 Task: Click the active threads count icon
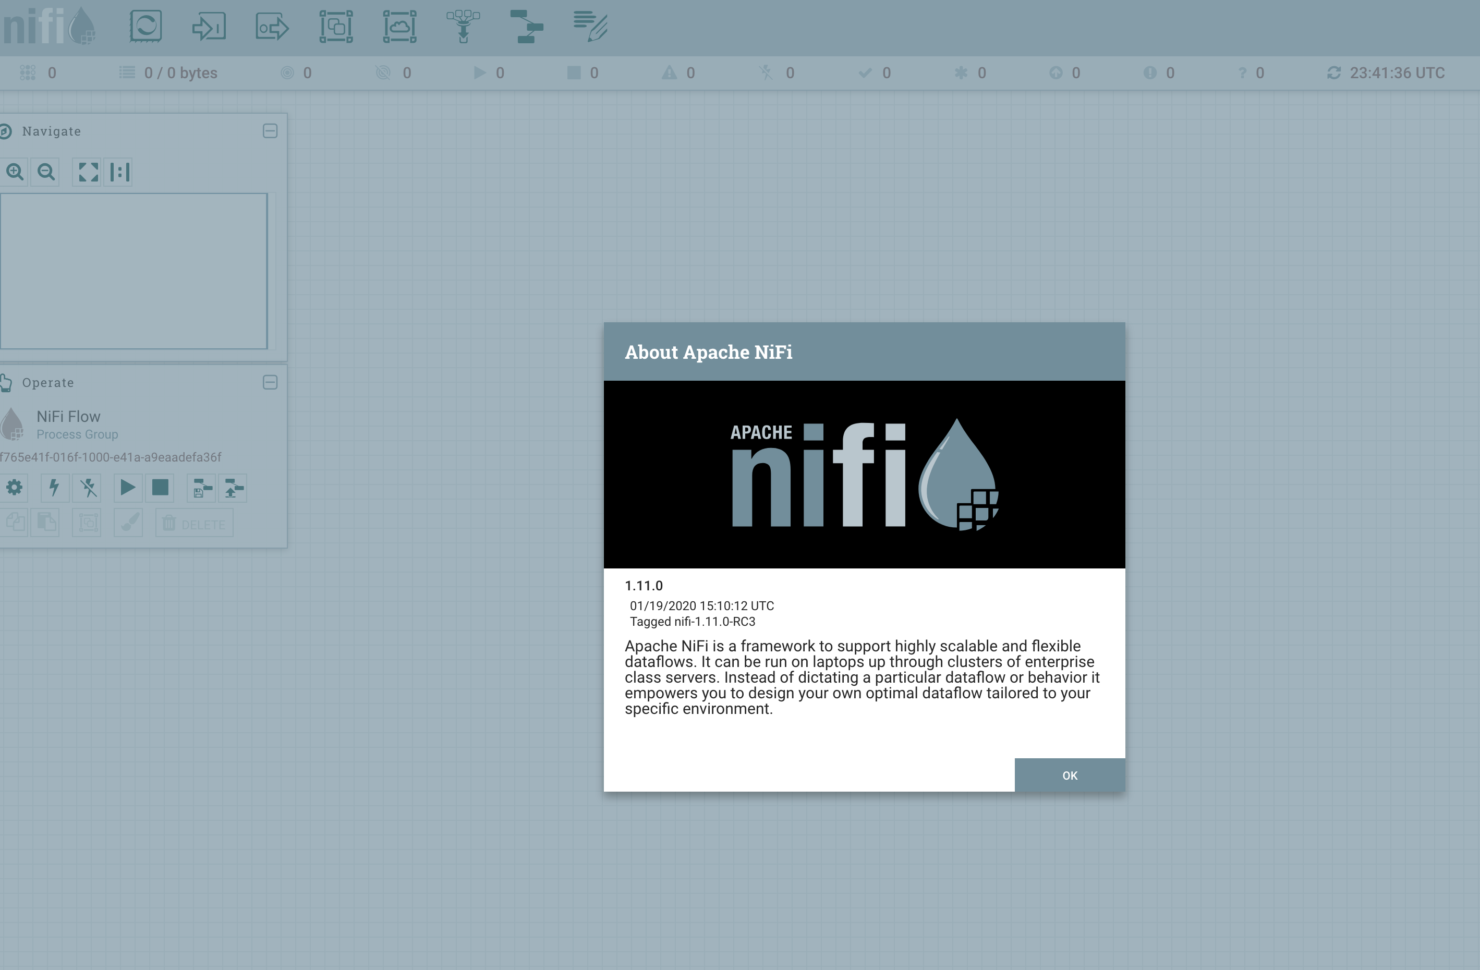[x=27, y=73]
